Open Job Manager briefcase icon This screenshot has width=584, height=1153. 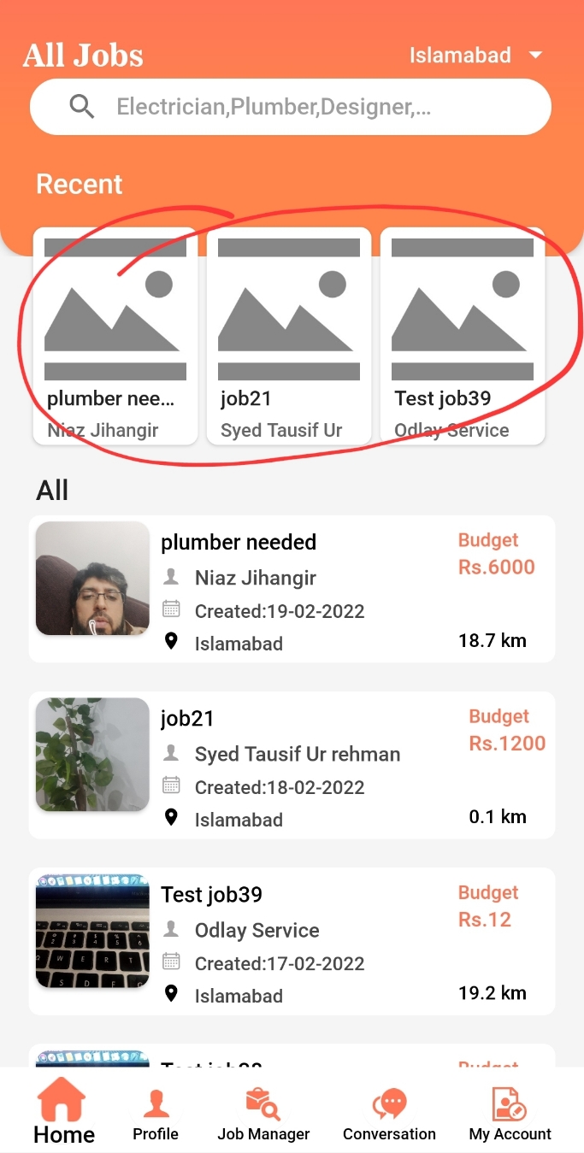[x=263, y=1104]
